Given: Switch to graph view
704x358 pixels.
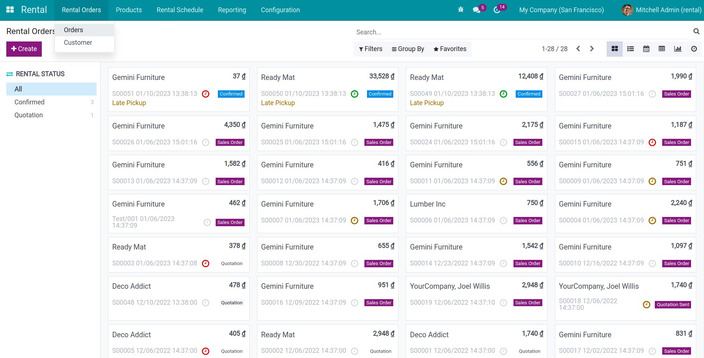Looking at the screenshot, I should tap(678, 49).
